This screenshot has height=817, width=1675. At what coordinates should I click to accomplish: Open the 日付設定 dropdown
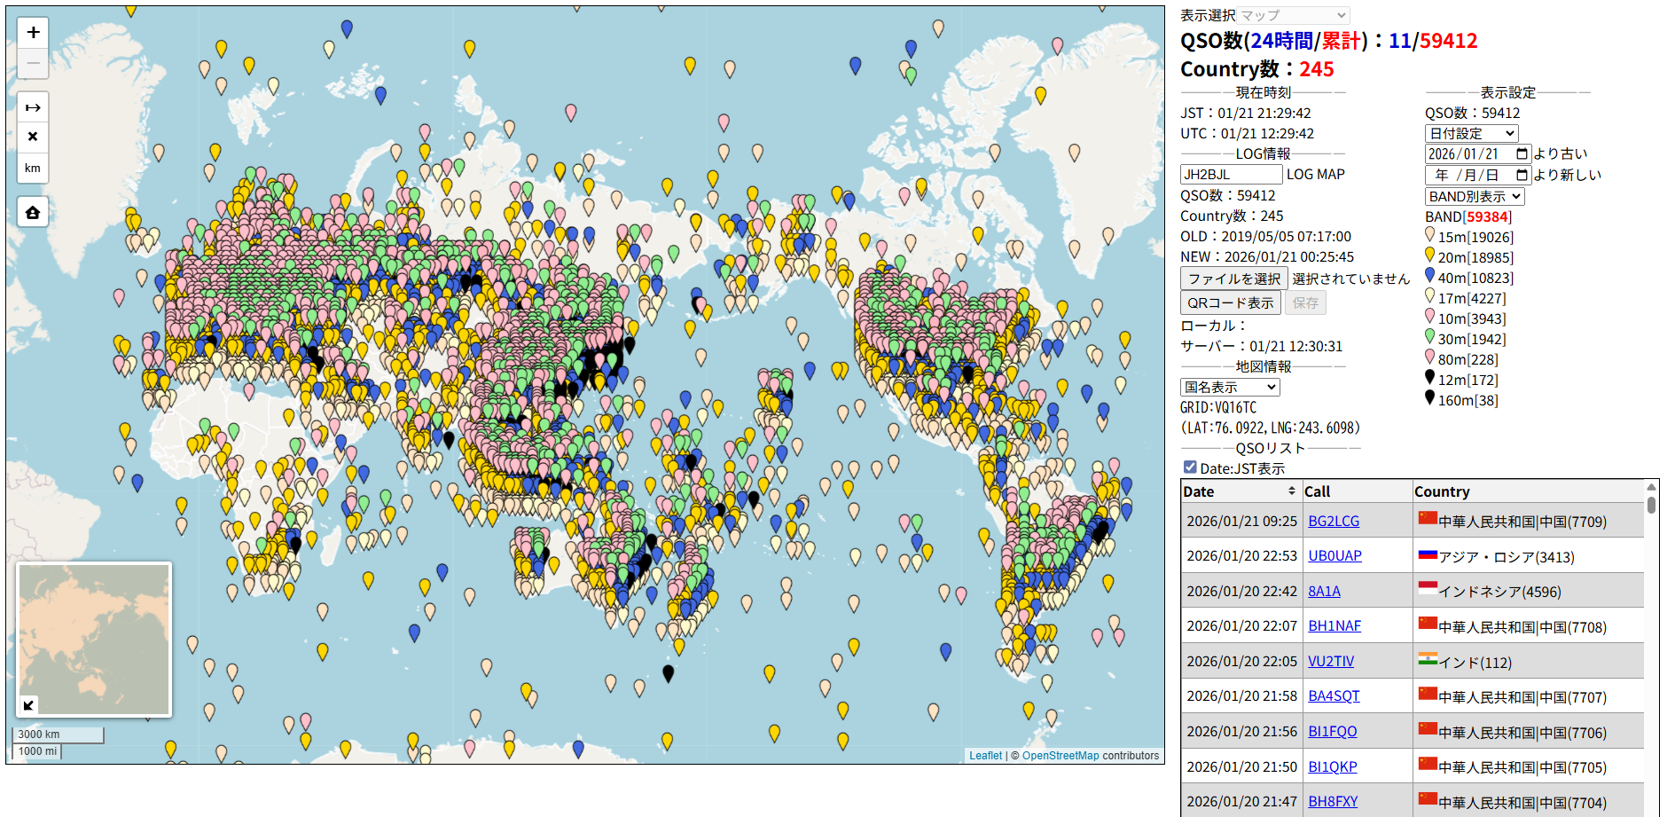point(1471,134)
